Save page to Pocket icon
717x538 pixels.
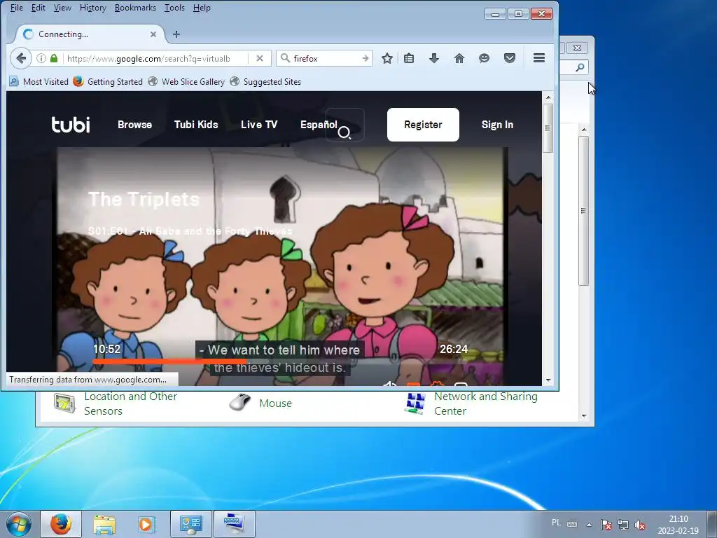point(510,58)
